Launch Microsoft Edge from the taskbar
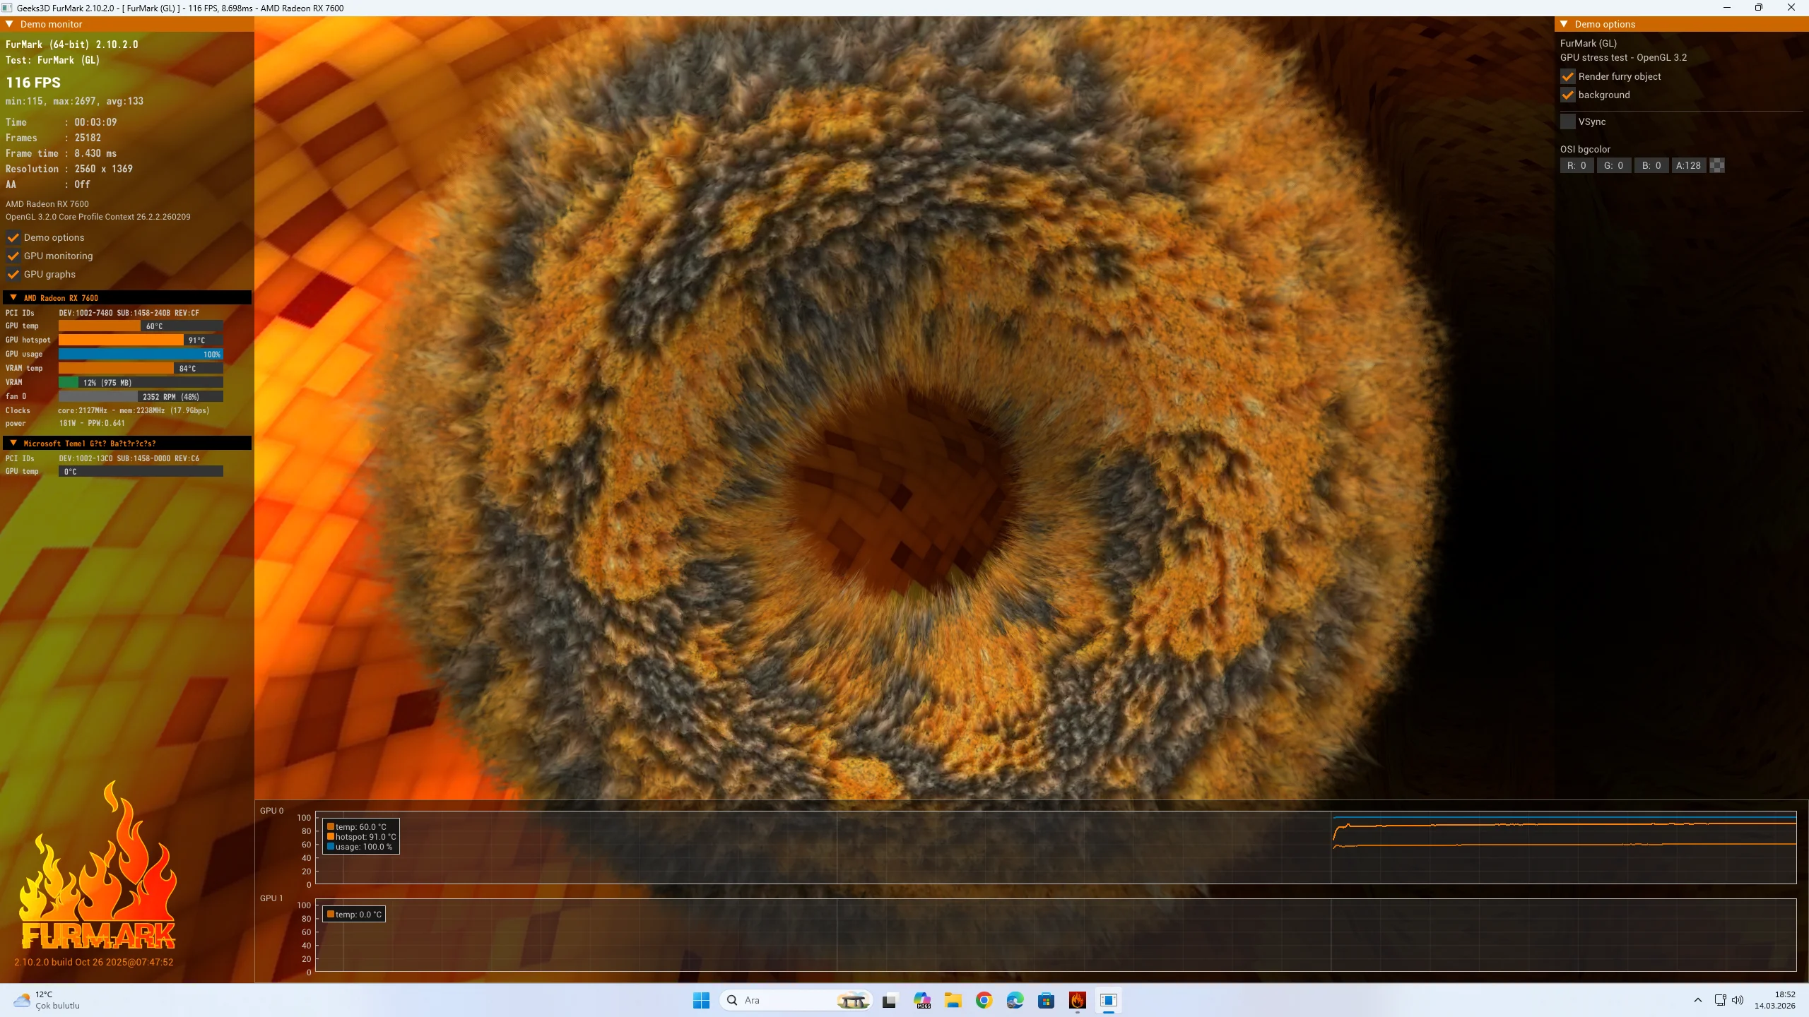The height and width of the screenshot is (1017, 1809). (1015, 1000)
